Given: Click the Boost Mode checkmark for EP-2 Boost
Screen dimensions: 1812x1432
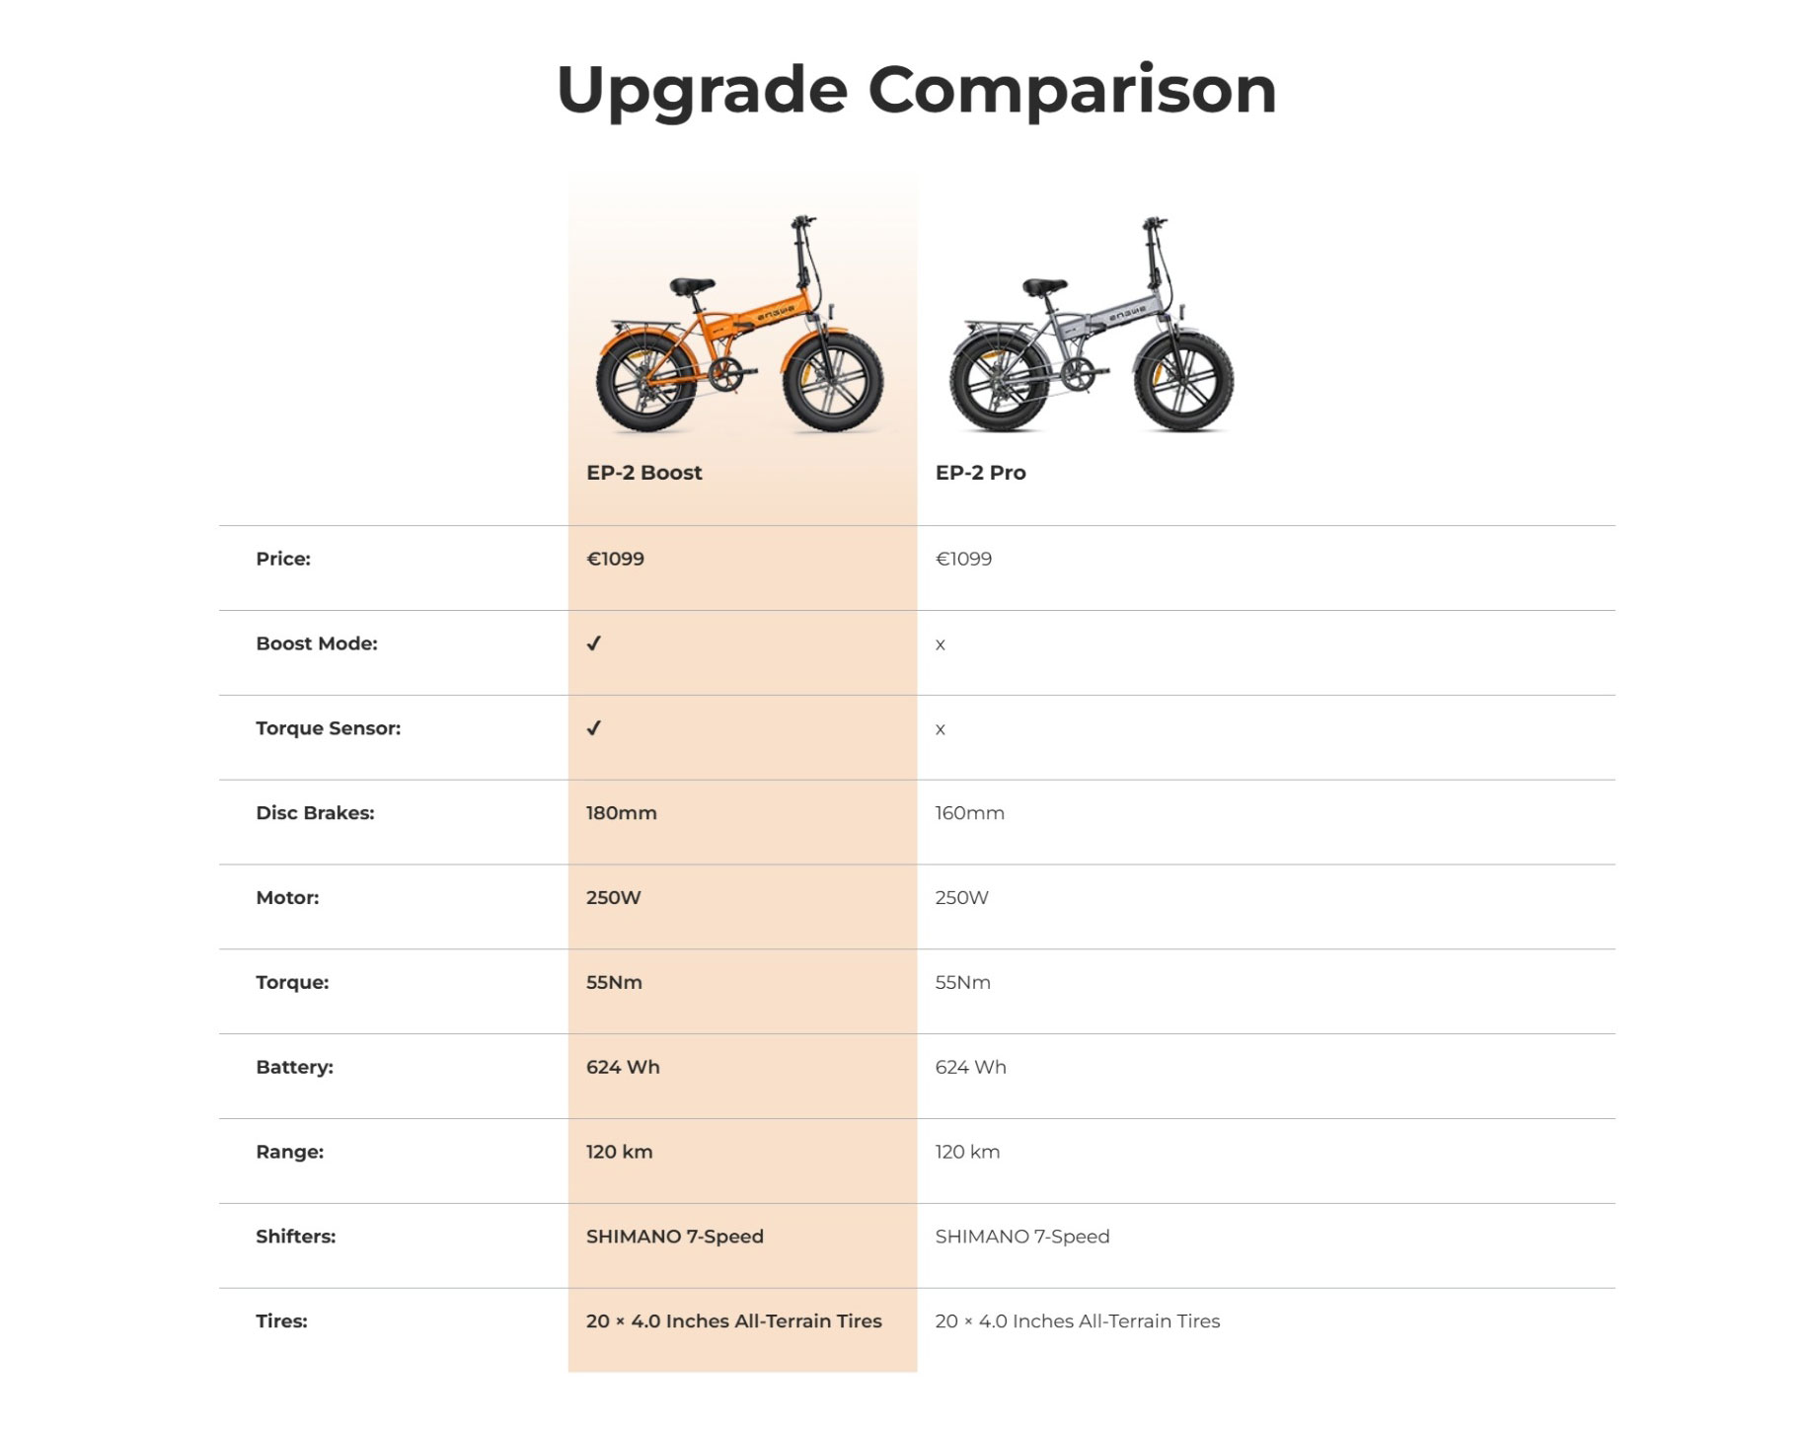Looking at the screenshot, I should 593,643.
